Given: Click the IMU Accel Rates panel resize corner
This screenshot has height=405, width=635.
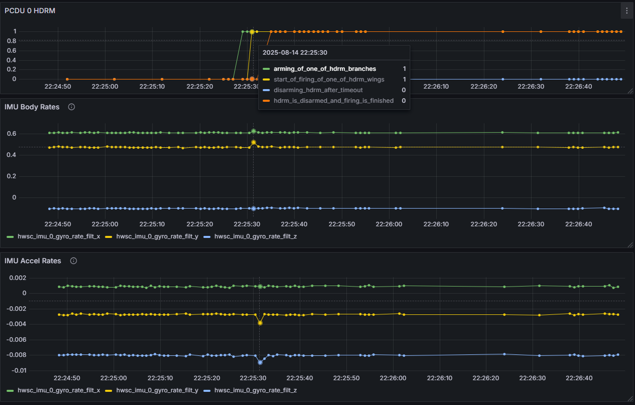Looking at the screenshot, I should tap(630, 399).
